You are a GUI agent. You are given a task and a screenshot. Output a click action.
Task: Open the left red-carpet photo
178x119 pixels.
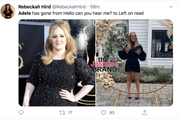pyautogui.click(x=57, y=63)
